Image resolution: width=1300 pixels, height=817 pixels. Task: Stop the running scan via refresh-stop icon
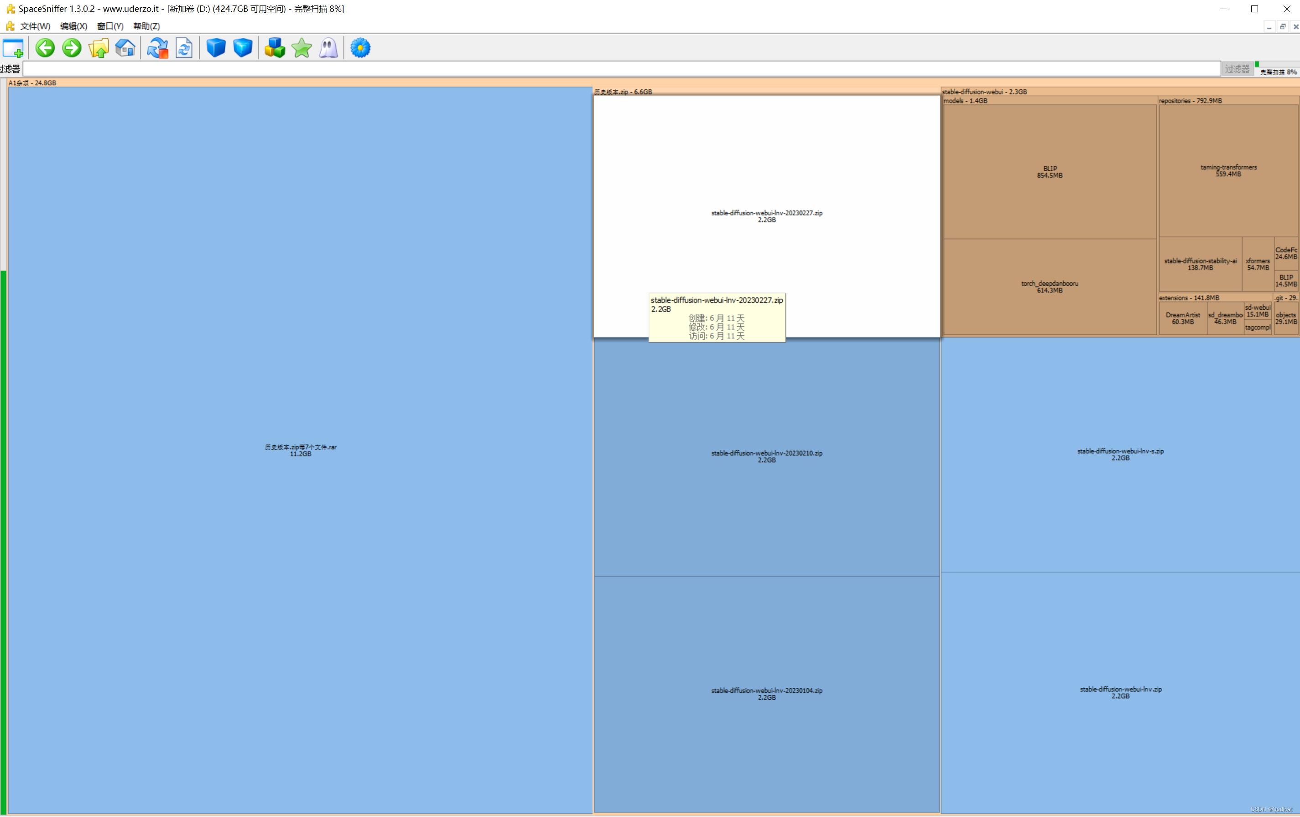pos(158,48)
